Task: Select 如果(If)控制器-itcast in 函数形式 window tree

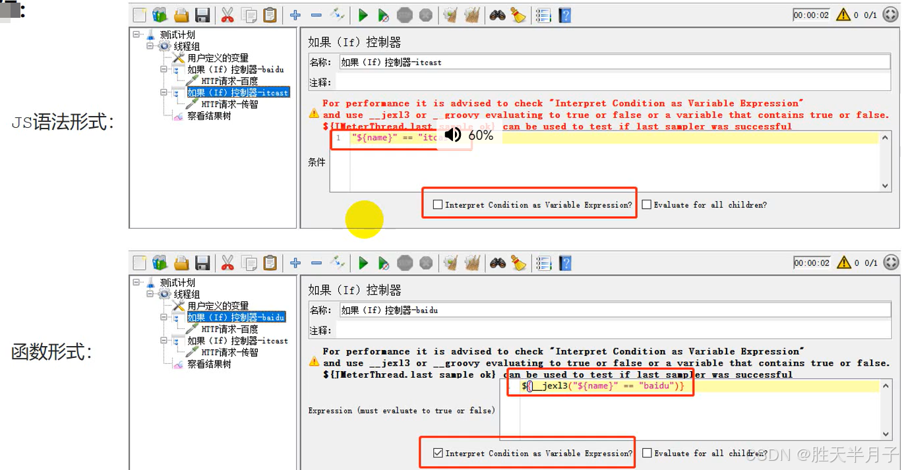Action: tap(238, 341)
